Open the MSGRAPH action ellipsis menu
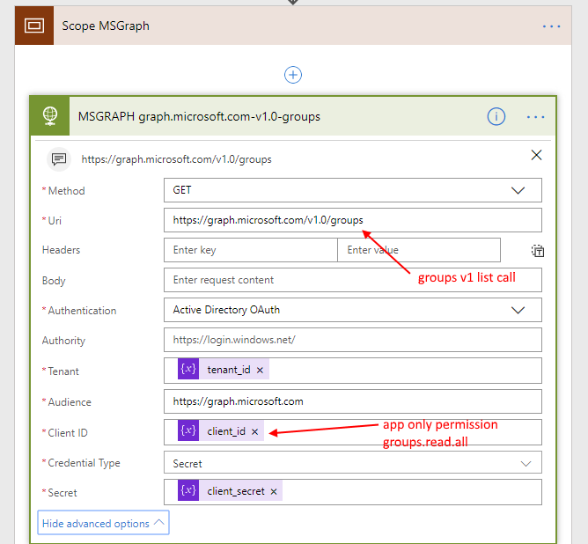Screen dimensions: 588x544 pyautogui.click(x=536, y=116)
